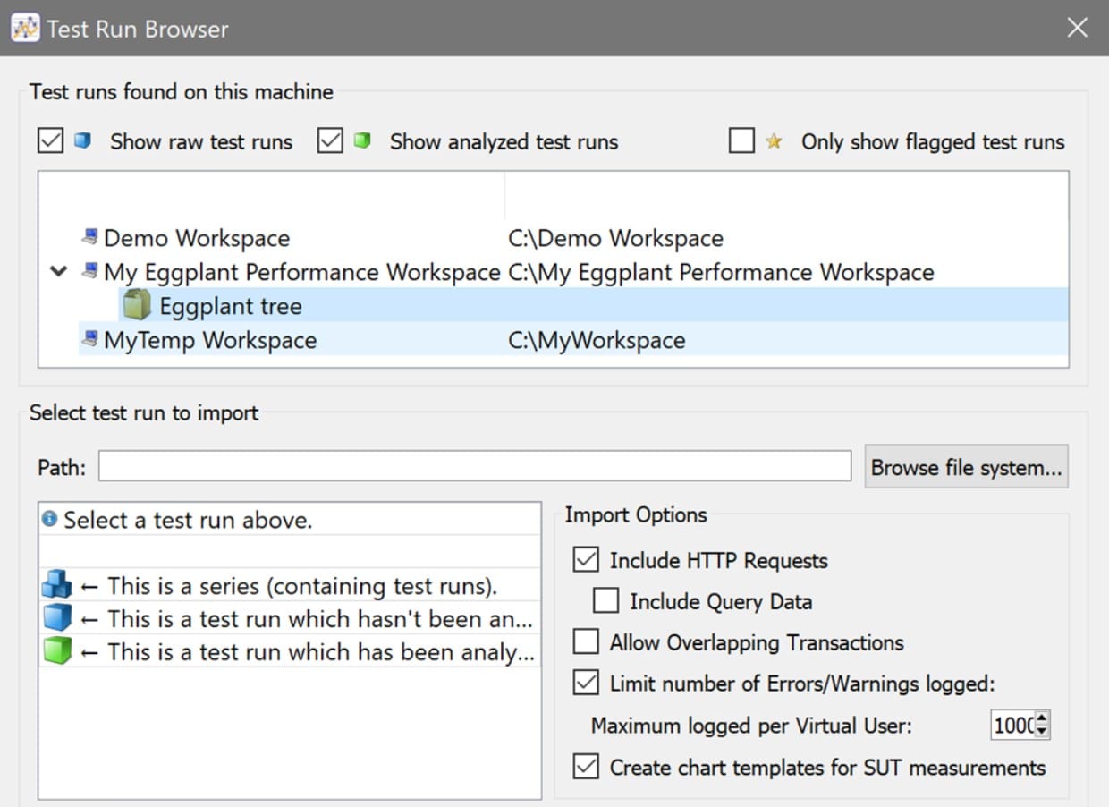Screen dimensions: 1109x807
Task: Click the star flagged test runs icon
Action: coord(774,141)
